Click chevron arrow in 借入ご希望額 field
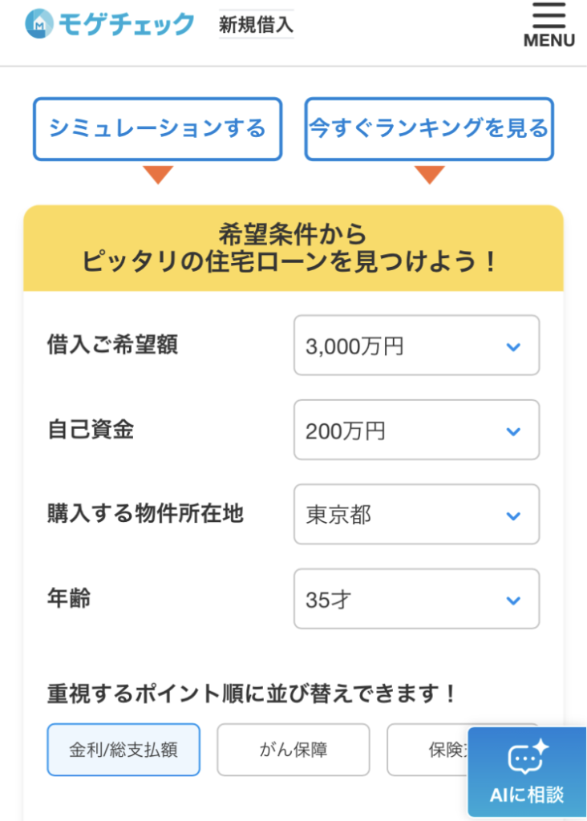The height and width of the screenshot is (821, 587). (513, 346)
